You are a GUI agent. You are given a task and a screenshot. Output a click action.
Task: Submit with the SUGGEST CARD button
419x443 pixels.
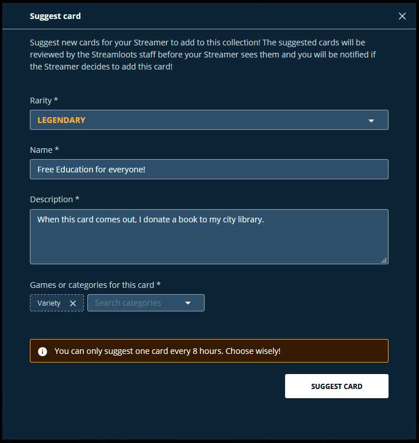tap(336, 386)
